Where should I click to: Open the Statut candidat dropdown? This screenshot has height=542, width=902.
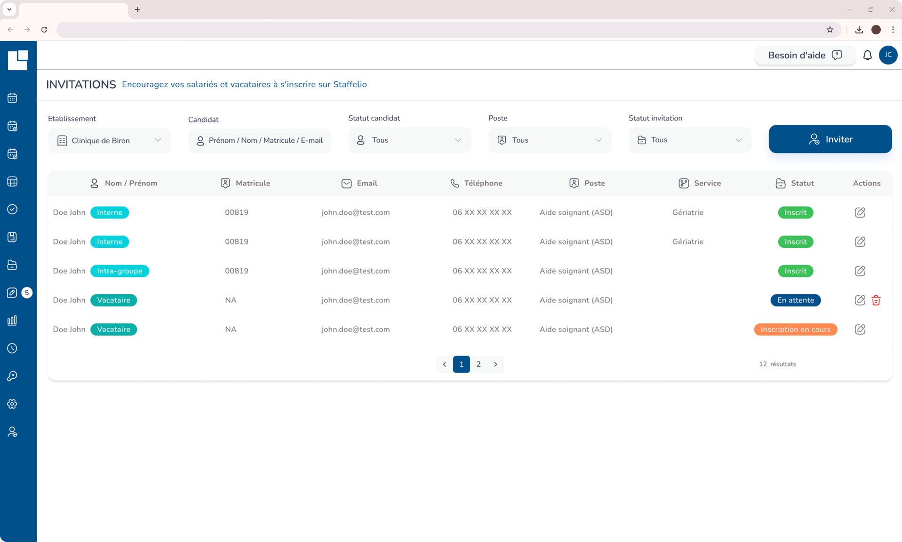point(409,140)
